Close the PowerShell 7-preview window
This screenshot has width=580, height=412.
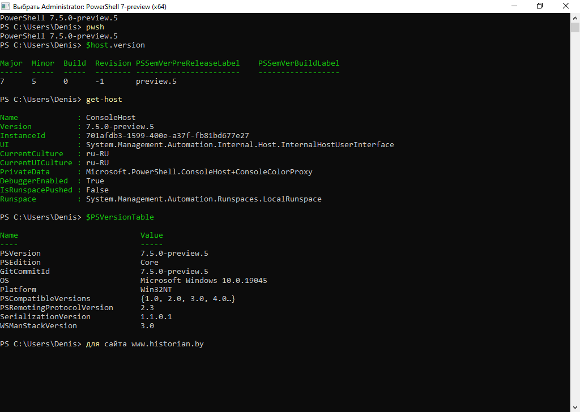click(566, 6)
